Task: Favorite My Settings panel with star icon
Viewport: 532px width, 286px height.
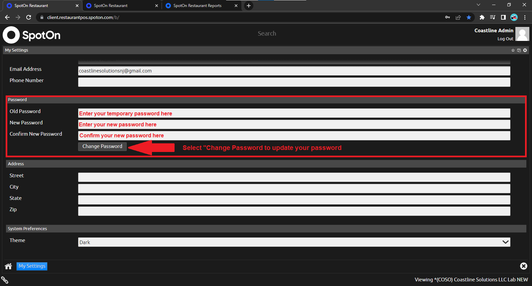Action: (x=513, y=50)
